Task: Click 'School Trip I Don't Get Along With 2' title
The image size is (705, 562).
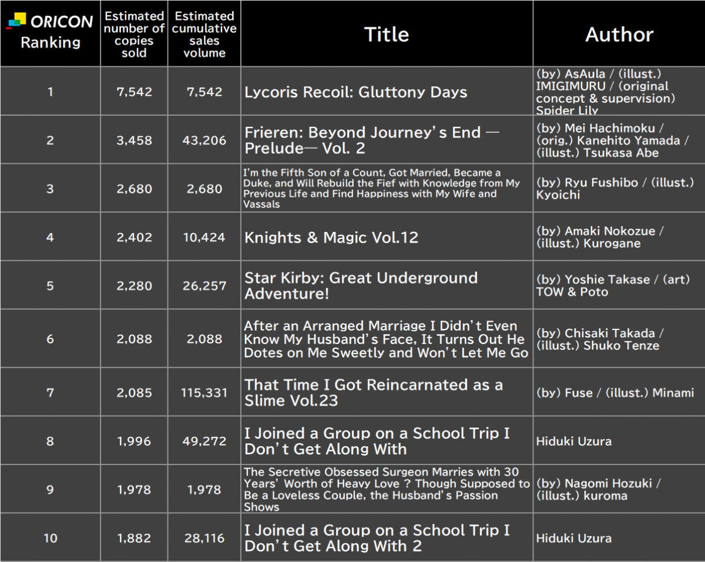Action: (x=377, y=538)
